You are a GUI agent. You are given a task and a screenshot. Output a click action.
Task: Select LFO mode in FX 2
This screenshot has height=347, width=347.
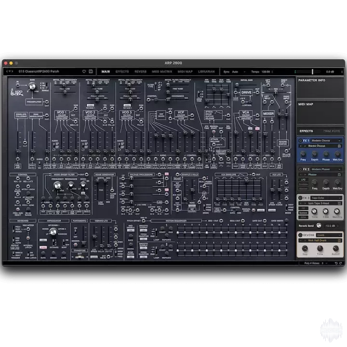(303, 179)
